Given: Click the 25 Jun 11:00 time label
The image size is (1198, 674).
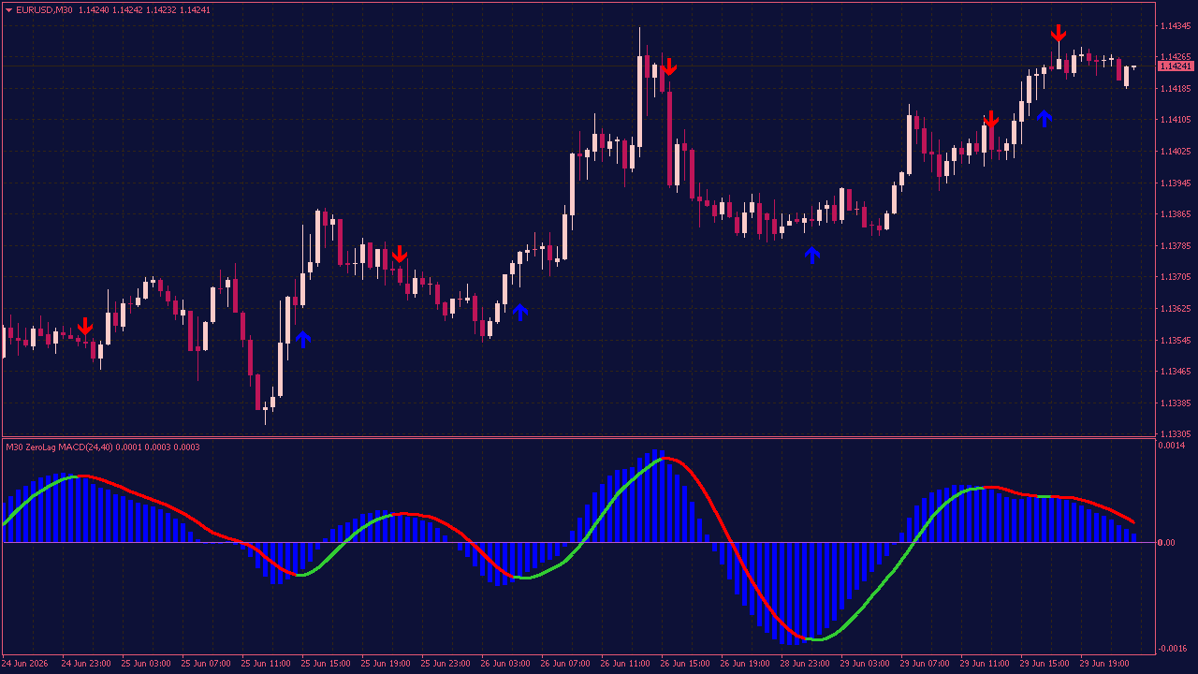Looking at the screenshot, I should pyautogui.click(x=267, y=664).
